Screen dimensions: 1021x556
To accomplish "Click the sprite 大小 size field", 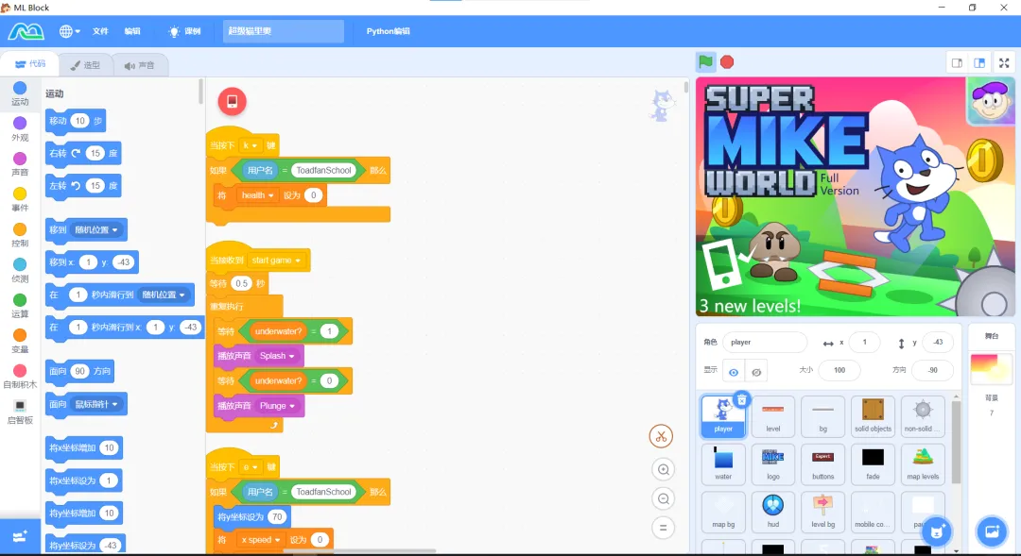I will tap(839, 370).
